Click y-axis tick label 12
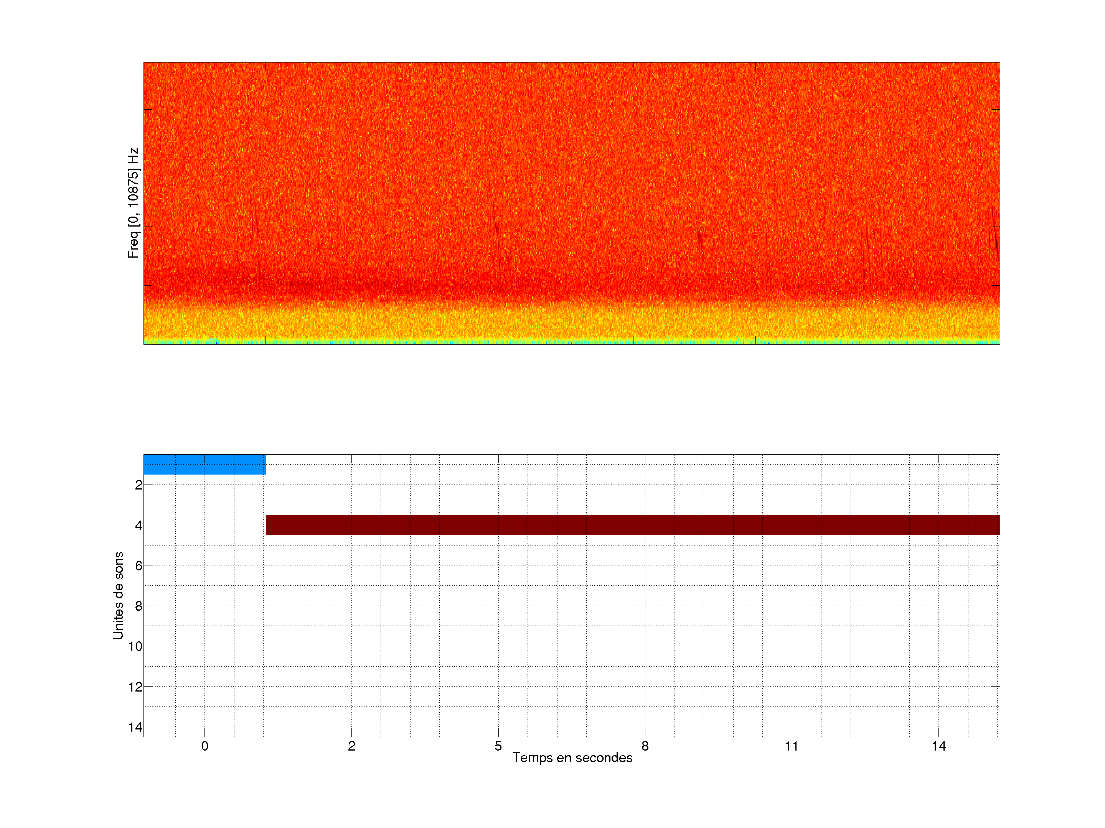Viewport: 1105px width, 828px height. pyautogui.click(x=135, y=687)
